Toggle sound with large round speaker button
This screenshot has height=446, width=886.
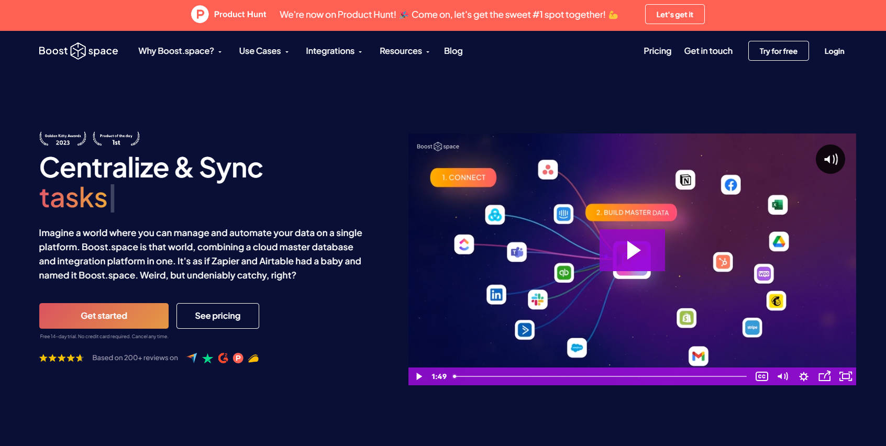coord(830,159)
